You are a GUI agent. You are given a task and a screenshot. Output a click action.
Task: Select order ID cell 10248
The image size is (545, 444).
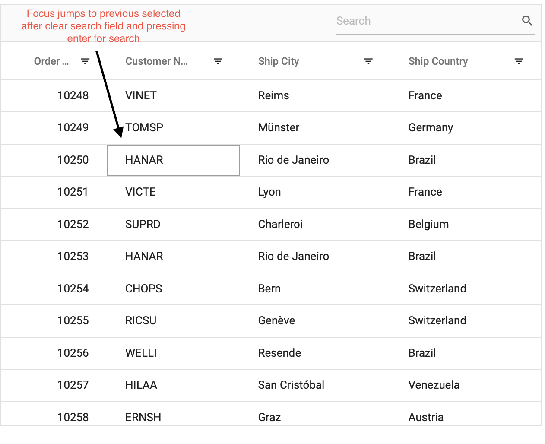73,95
